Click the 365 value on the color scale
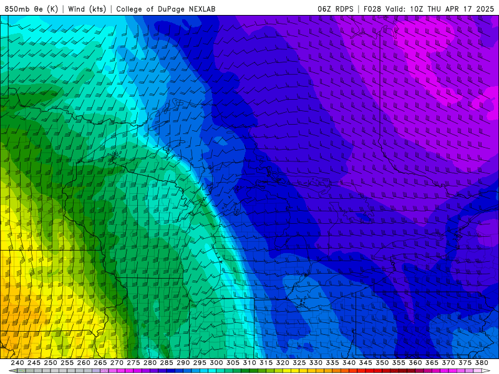The height and width of the screenshot is (374, 499). coord(432,363)
